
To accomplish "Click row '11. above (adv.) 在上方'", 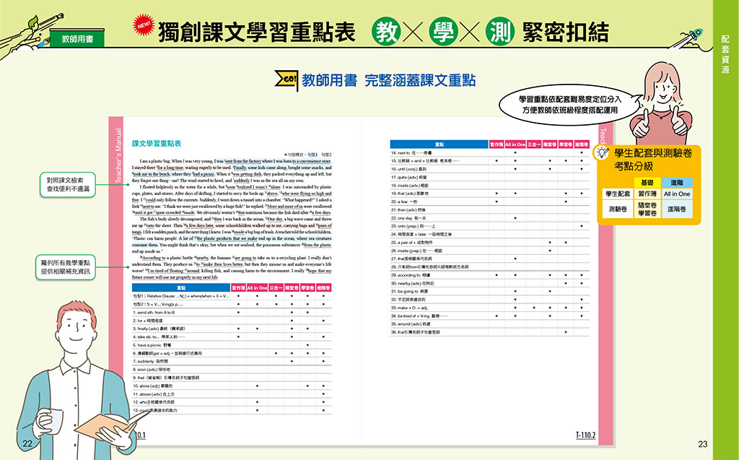I will (x=232, y=394).
